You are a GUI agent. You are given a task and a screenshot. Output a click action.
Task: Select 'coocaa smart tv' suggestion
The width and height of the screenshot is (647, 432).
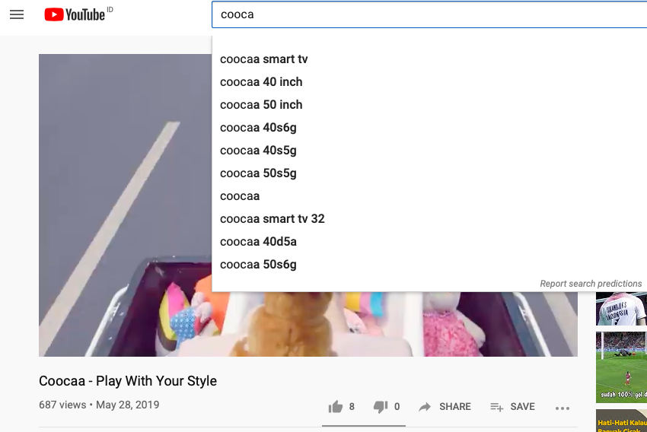tap(264, 59)
